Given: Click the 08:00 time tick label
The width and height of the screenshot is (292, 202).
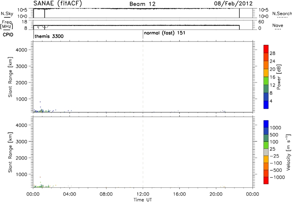Looking at the screenshot, I should coord(106,194).
